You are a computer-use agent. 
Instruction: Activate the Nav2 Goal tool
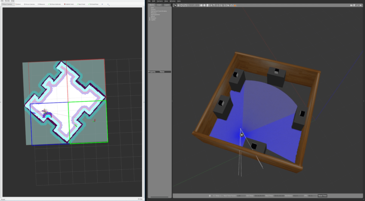(80, 4)
